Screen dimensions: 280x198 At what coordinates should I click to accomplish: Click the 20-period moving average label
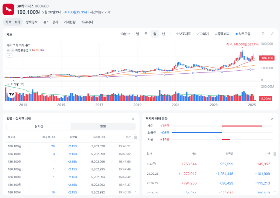coord(33,50)
